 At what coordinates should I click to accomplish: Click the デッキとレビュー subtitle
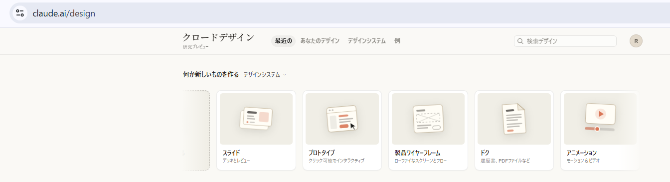coord(236,161)
